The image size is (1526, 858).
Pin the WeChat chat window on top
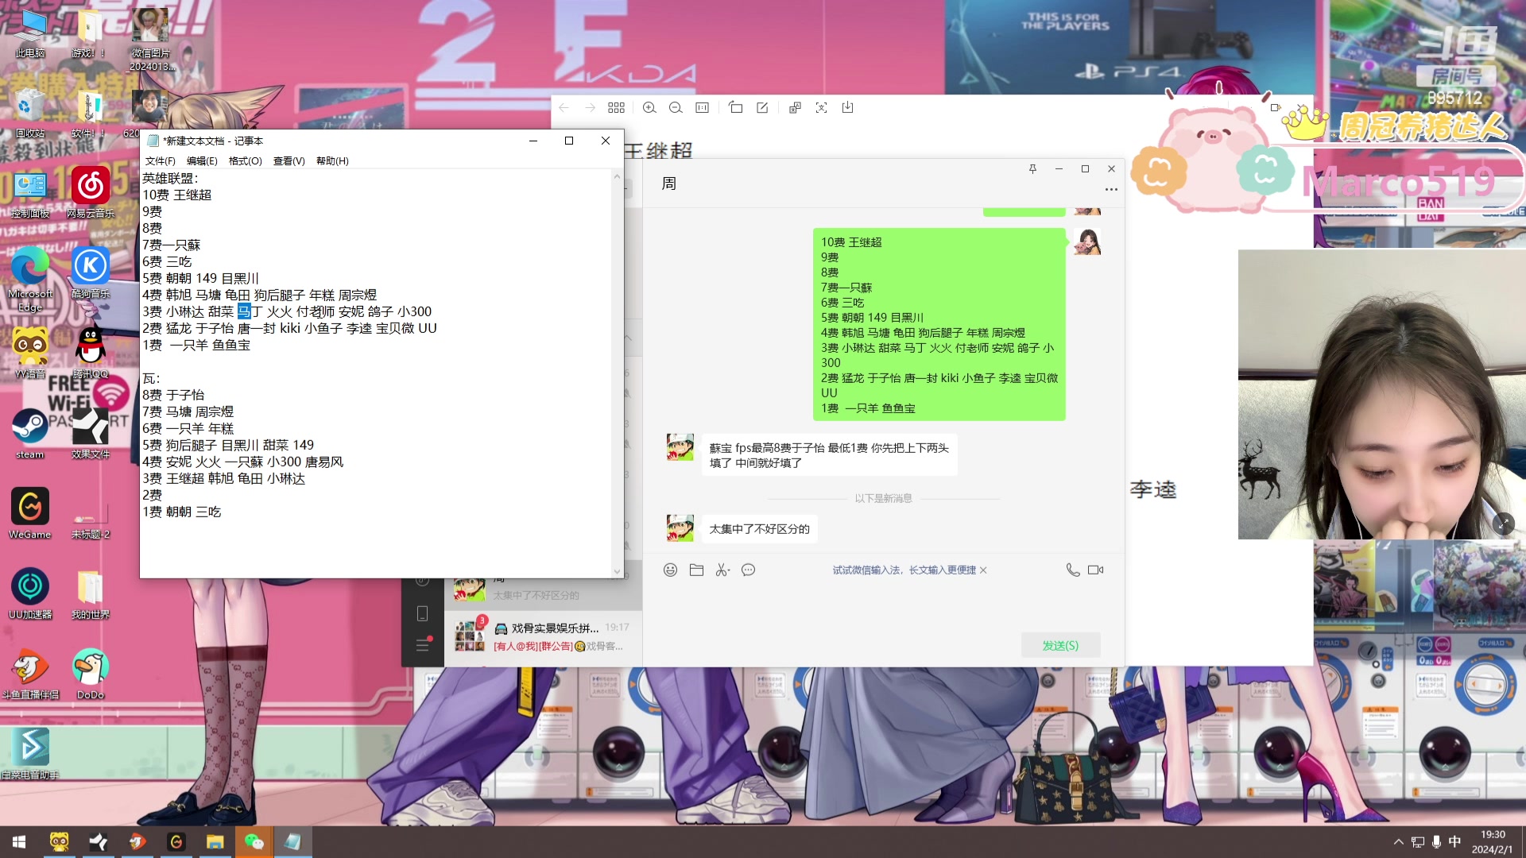(1033, 168)
